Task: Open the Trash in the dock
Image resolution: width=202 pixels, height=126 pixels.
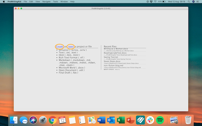Action: [x=188, y=120]
